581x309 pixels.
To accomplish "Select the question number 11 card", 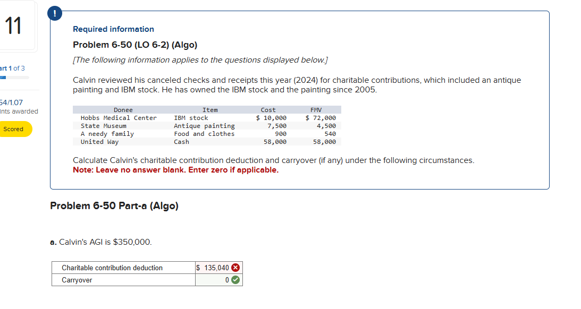I will 18,25.
